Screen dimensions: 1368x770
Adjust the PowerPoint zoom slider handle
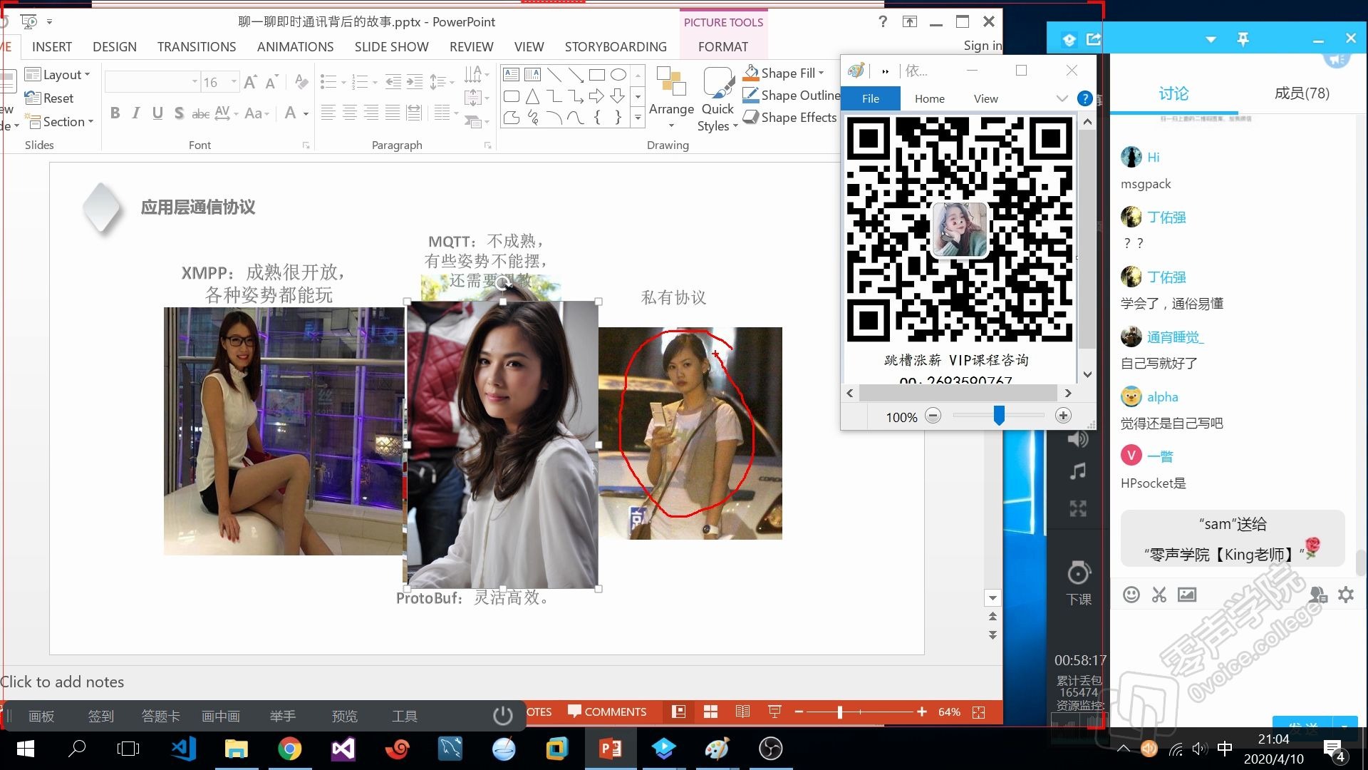[x=840, y=712]
